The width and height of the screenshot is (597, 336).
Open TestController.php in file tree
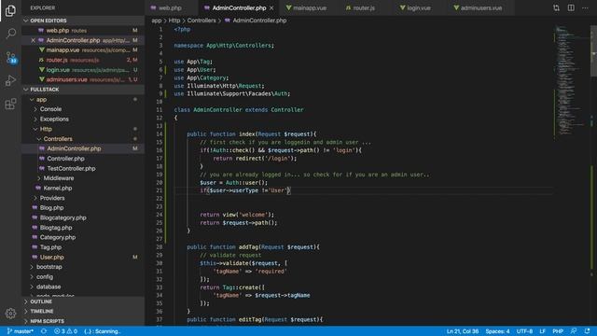pos(83,169)
